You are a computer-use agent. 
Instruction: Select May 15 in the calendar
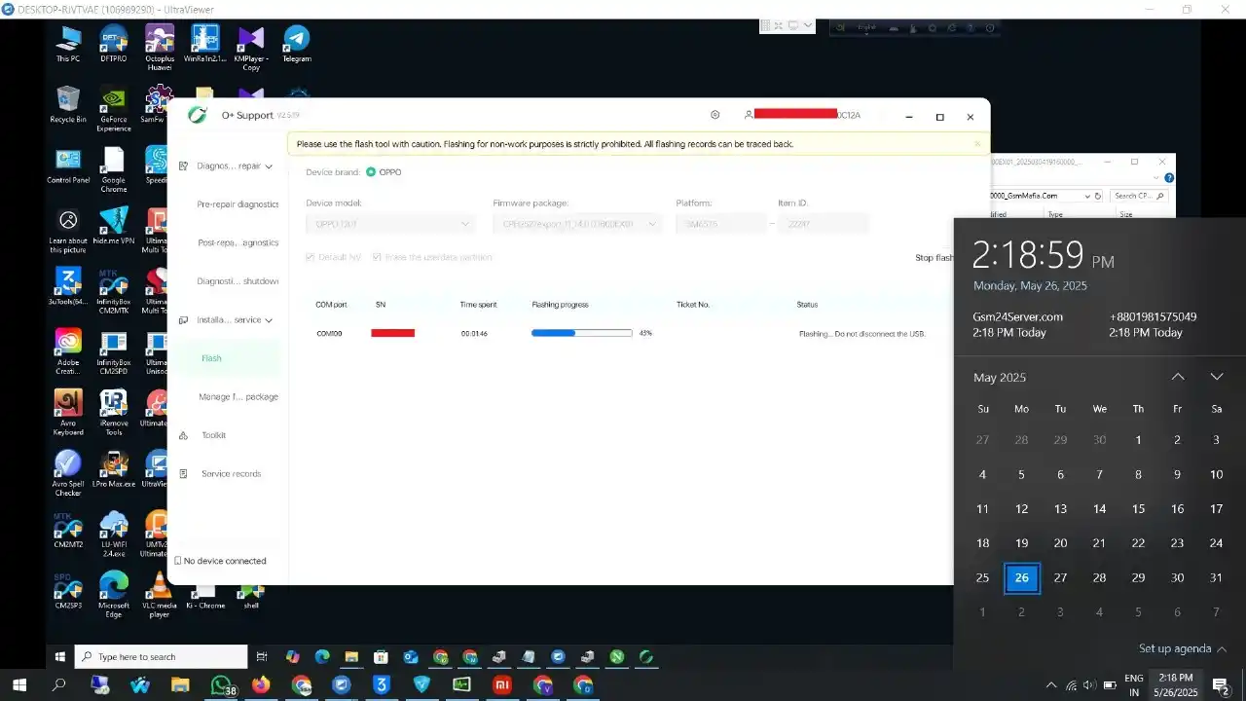pyautogui.click(x=1138, y=509)
